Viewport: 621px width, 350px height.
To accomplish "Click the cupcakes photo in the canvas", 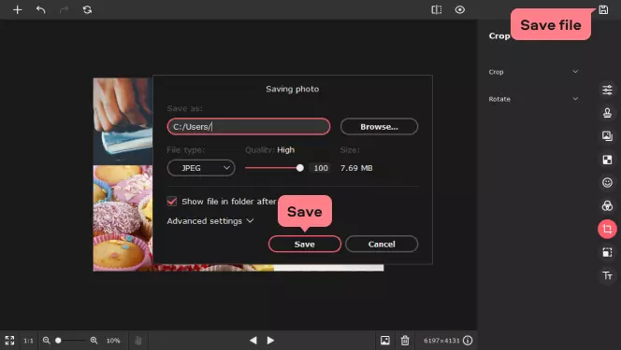I will point(123,218).
